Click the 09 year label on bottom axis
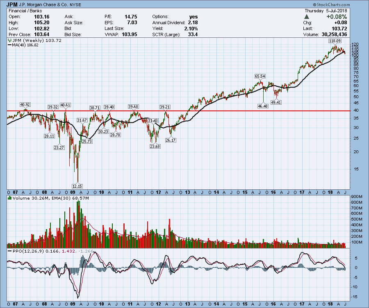Screen dimensions: 369x308 pyautogui.click(x=73, y=304)
